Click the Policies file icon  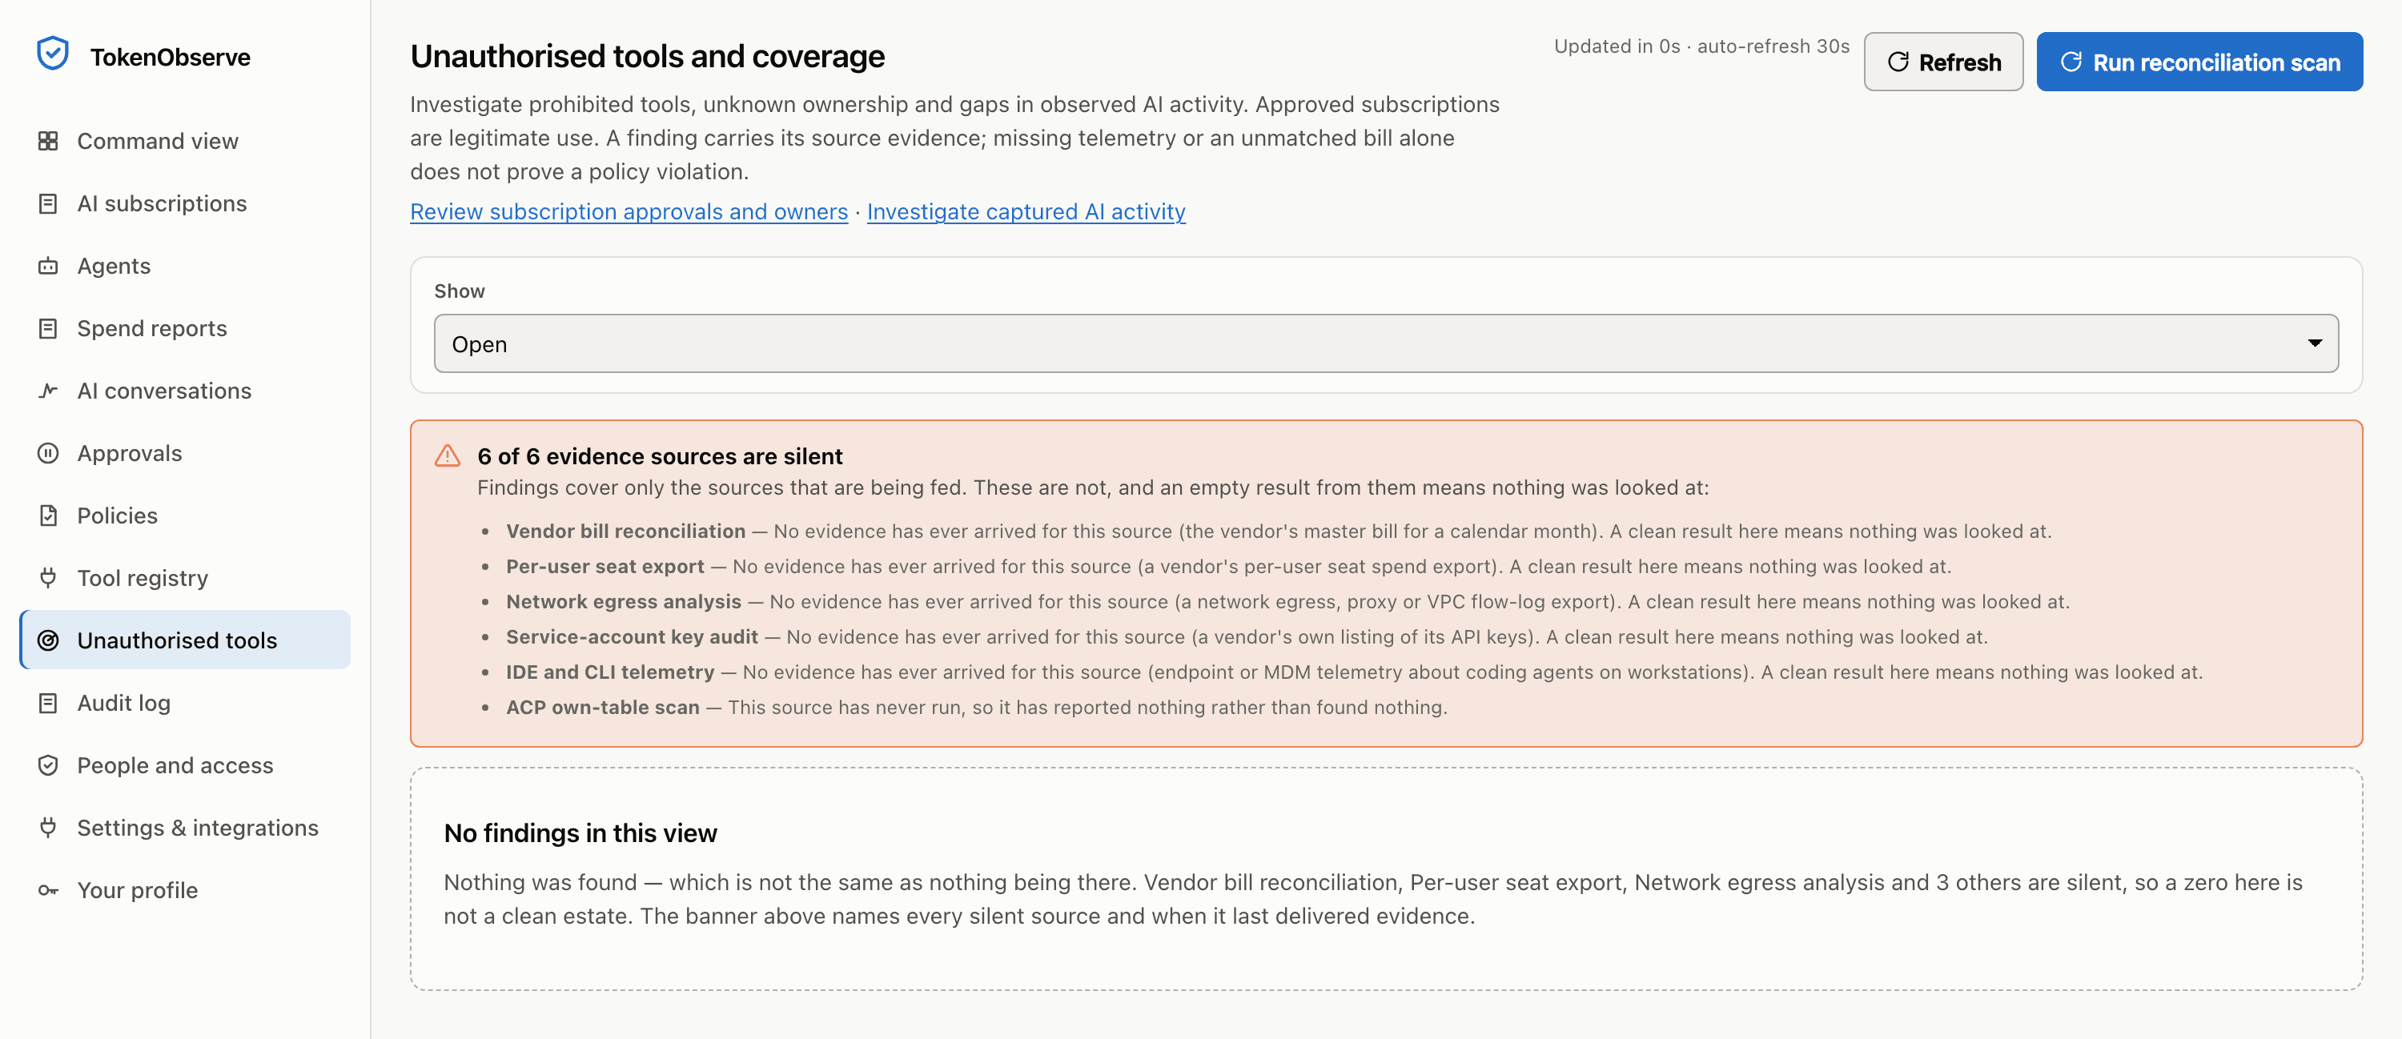point(47,515)
